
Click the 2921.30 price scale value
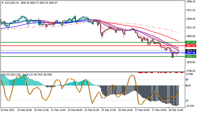coord(191,27)
